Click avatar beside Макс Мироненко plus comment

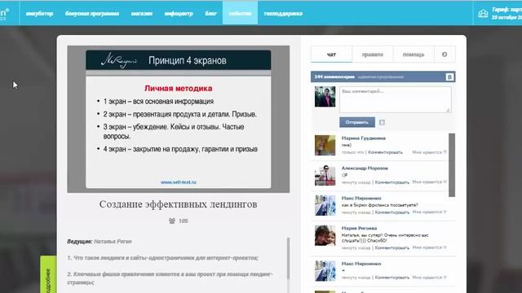tap(325, 271)
